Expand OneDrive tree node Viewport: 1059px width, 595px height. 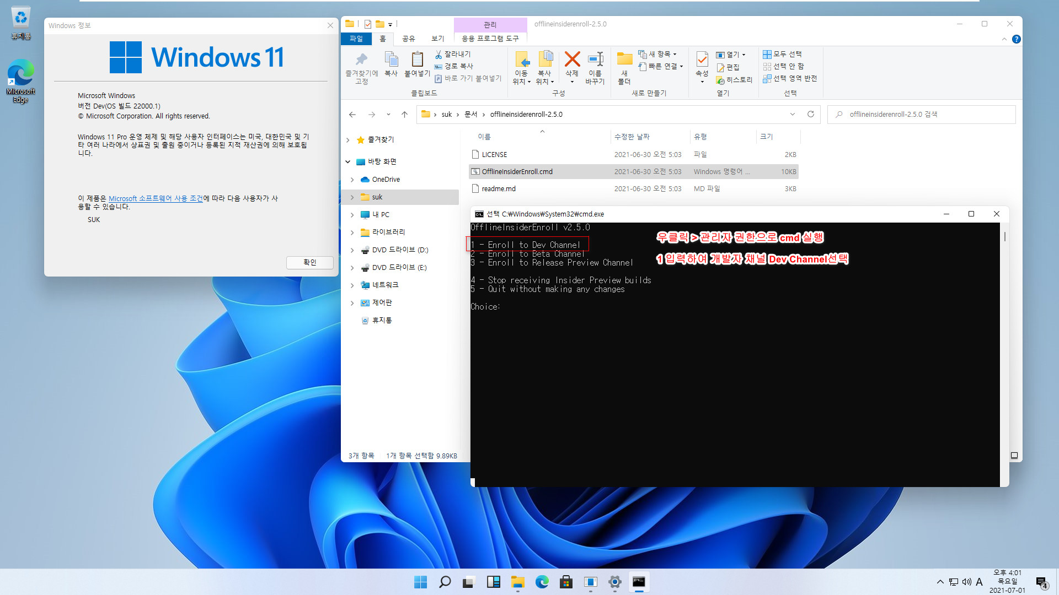click(352, 180)
